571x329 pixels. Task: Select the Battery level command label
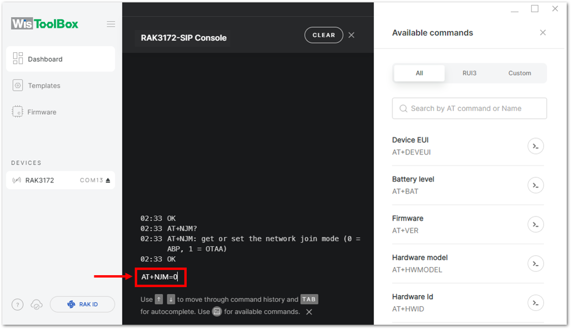[x=413, y=179]
